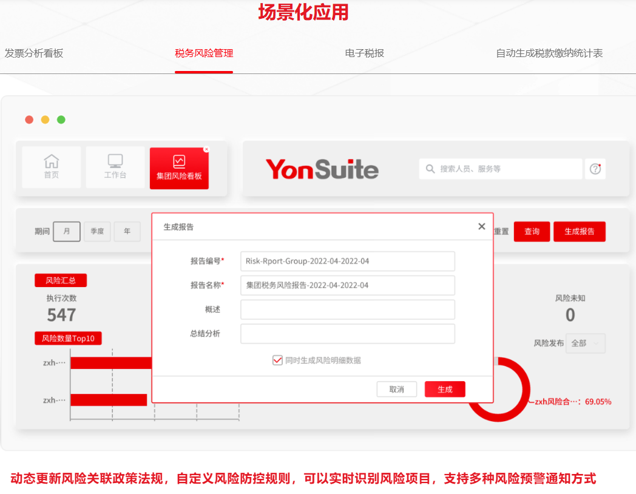Close the 集团风险看板 tab with its x
The width and height of the screenshot is (636, 494).
tap(206, 149)
